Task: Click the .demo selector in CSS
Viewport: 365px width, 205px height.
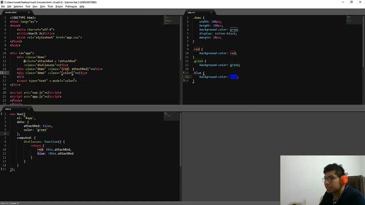Action: (x=197, y=18)
